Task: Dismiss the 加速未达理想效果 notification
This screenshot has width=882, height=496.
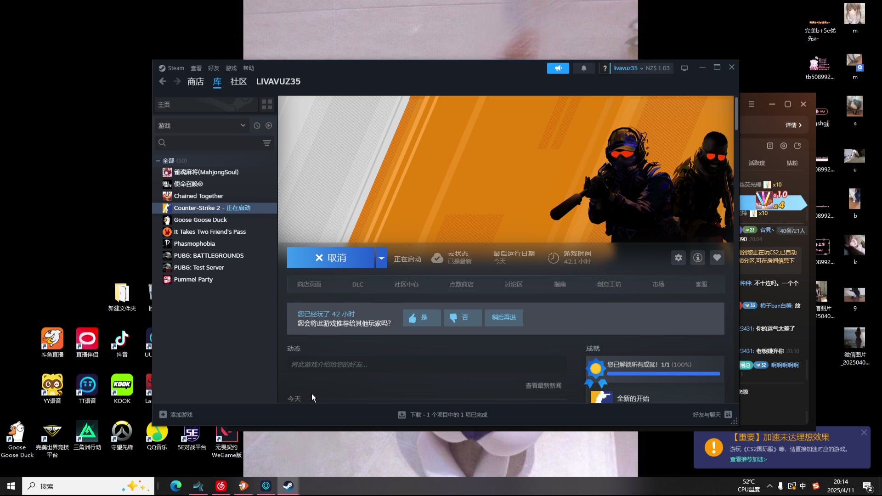Action: click(x=864, y=433)
